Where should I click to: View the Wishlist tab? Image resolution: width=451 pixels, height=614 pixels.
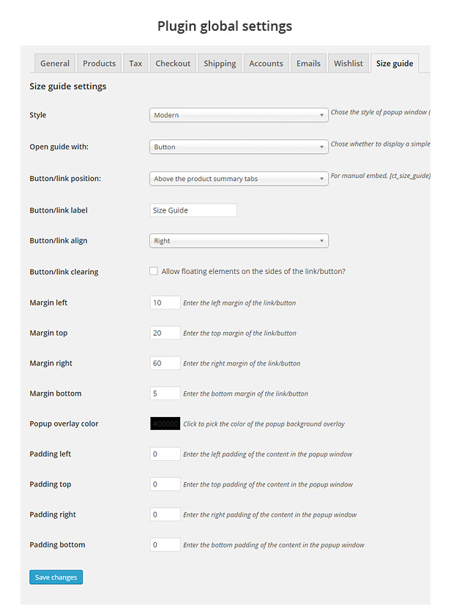click(348, 64)
